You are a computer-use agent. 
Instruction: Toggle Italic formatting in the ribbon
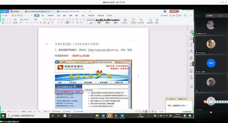point(24,23)
